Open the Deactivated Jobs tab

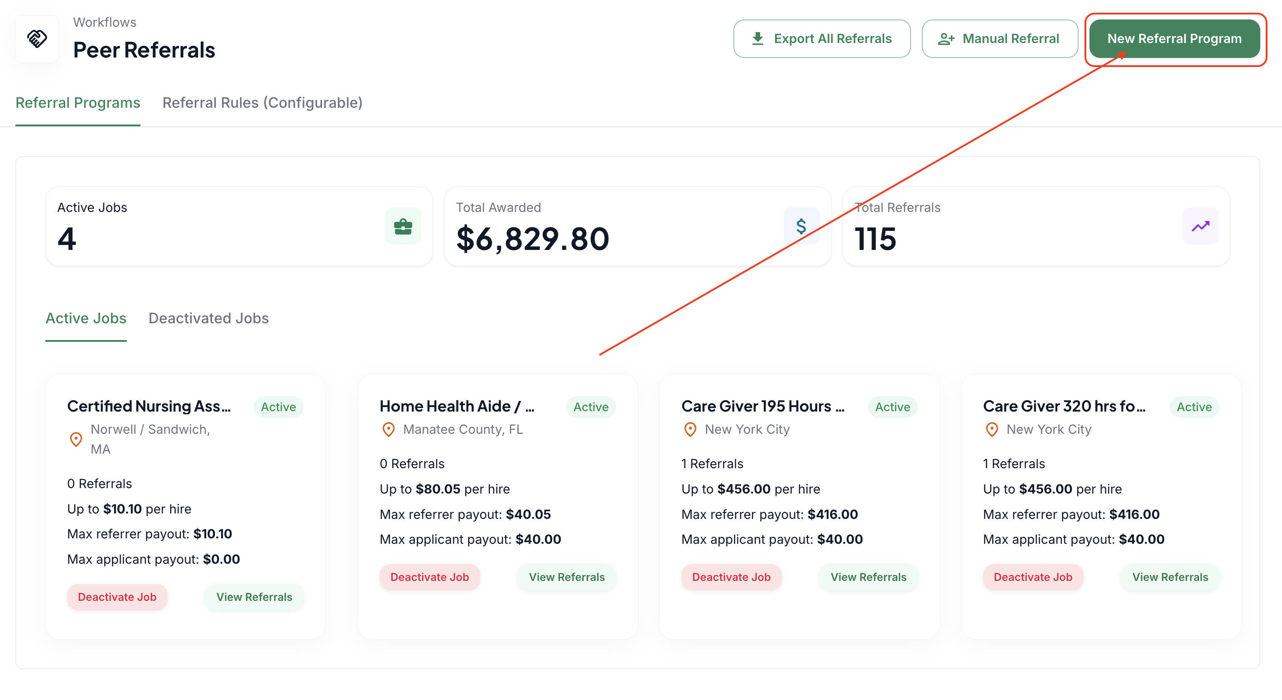pyautogui.click(x=208, y=318)
